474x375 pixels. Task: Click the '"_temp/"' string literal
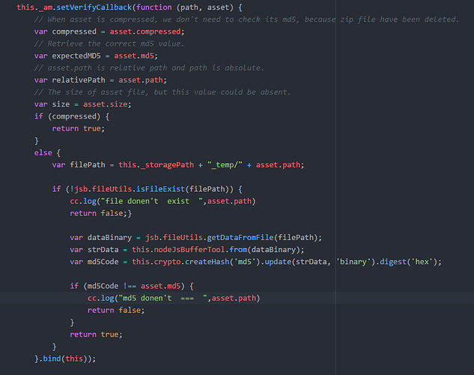pyautogui.click(x=225, y=165)
